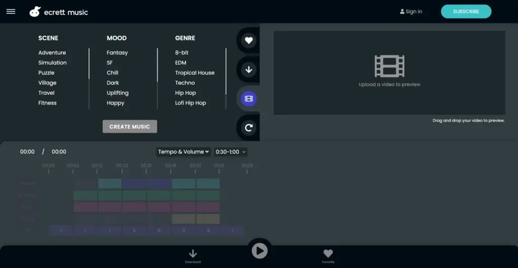Expand the 0:30-1:00 duration dropdown
Image resolution: width=518 pixels, height=268 pixels.
coord(231,151)
